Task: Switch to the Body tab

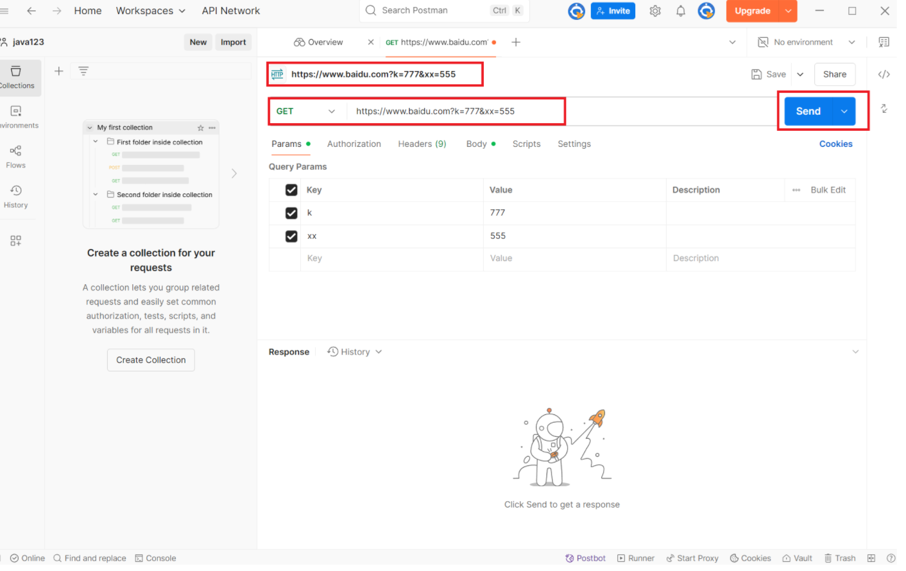Action: point(481,144)
